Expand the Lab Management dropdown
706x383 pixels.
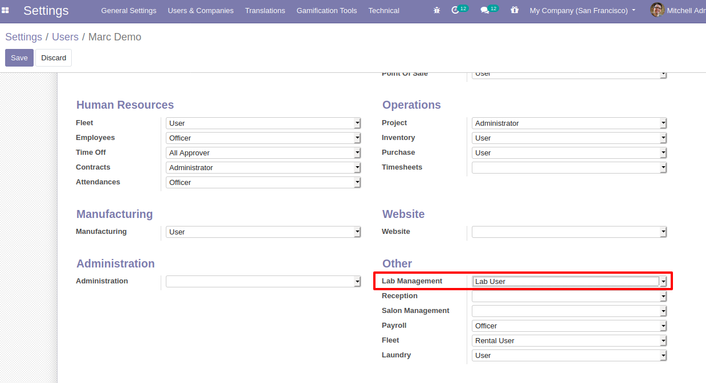click(569, 281)
